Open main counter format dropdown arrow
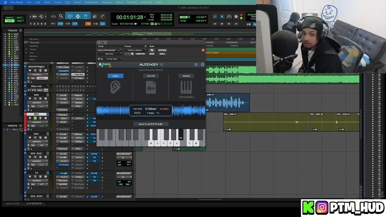The image size is (386, 217). coord(145,17)
